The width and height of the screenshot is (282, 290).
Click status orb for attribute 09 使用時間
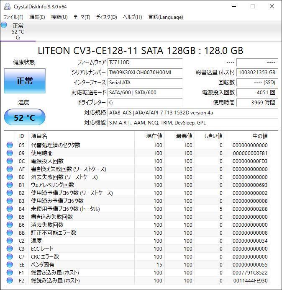pos(10,153)
